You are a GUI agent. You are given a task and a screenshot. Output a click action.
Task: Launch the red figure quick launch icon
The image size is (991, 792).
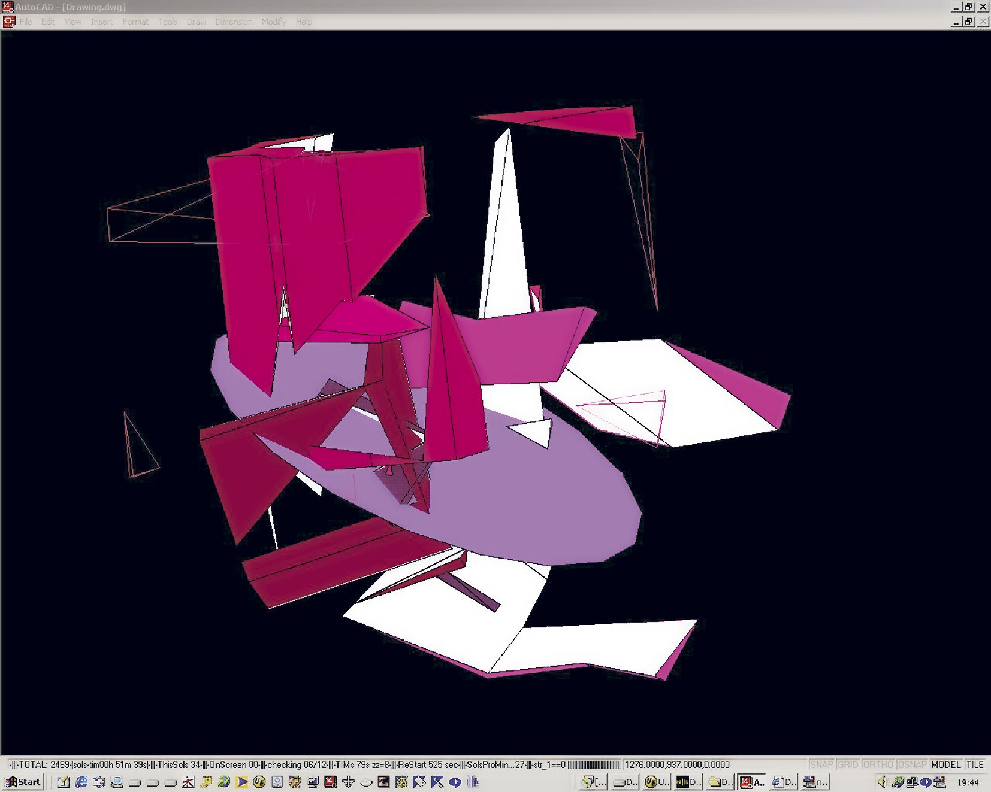coord(188,782)
